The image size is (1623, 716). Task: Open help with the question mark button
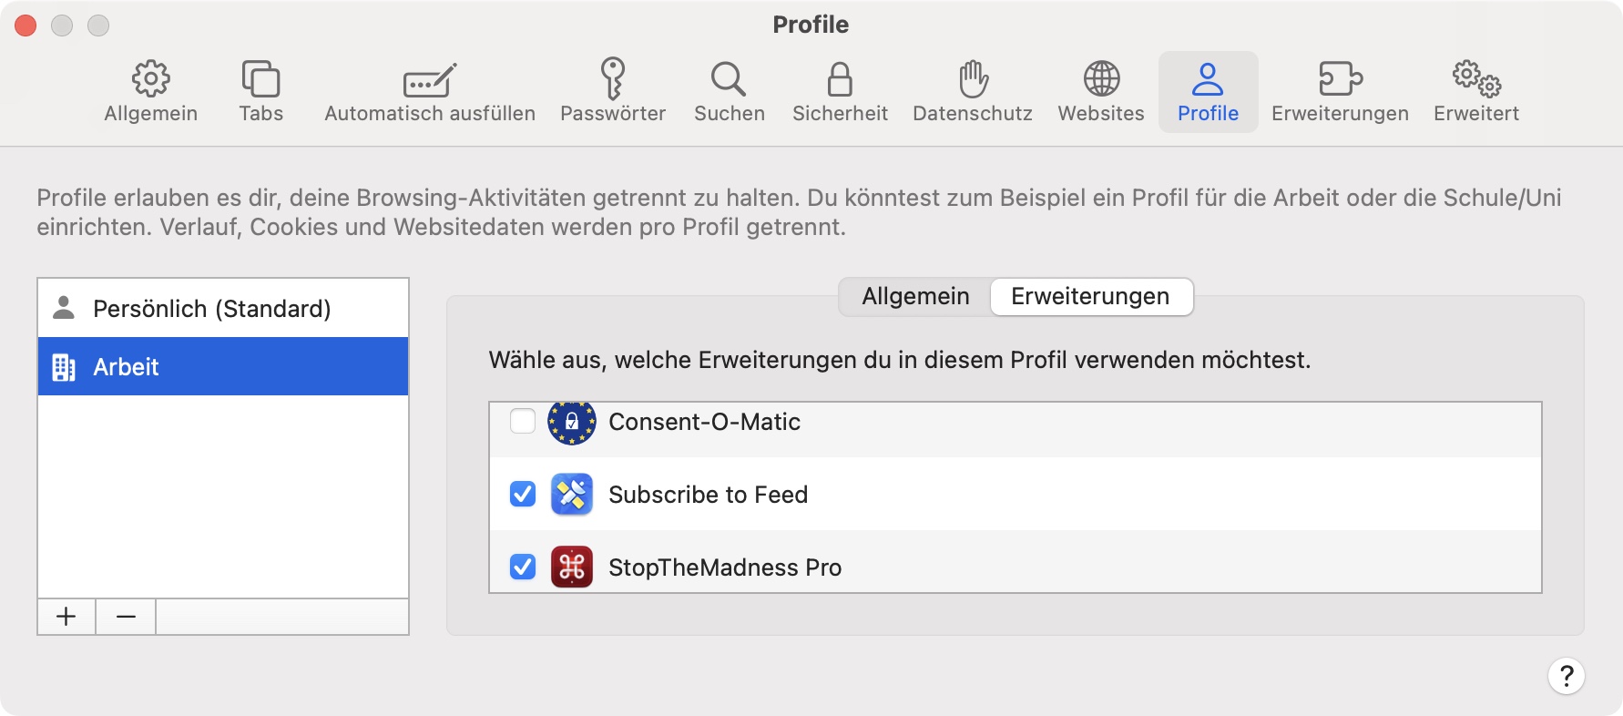tap(1567, 676)
